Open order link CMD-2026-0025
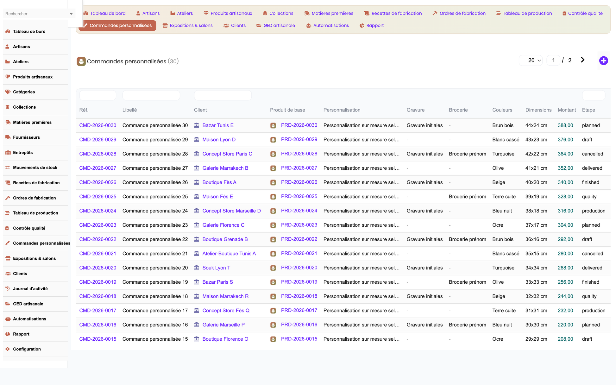616x385 pixels. tap(97, 197)
